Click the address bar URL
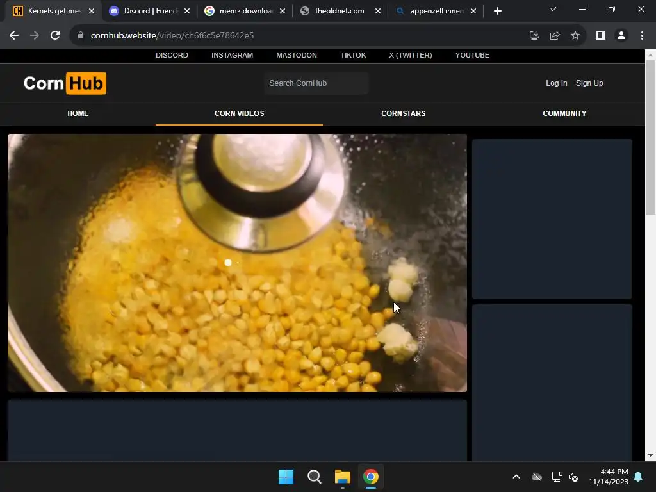This screenshot has width=656, height=492. point(172,36)
